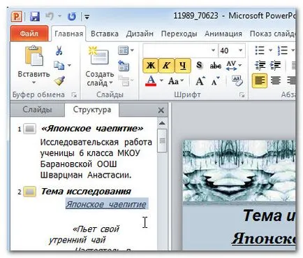Click the font size field showing 40
The image size is (303, 258).
coord(228,50)
